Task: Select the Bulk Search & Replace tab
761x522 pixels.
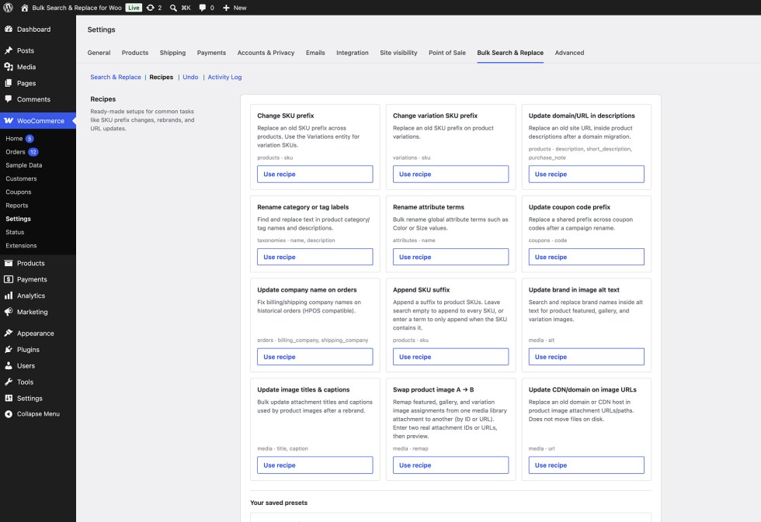Action: 510,53
